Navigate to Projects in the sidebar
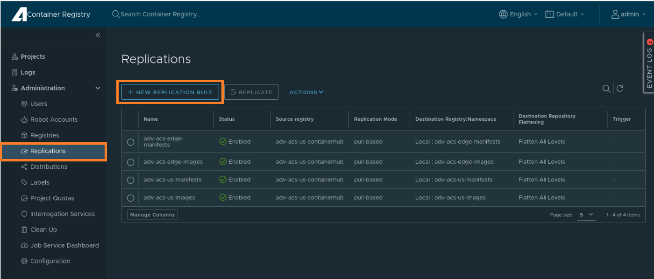This screenshot has width=654, height=279. click(33, 56)
